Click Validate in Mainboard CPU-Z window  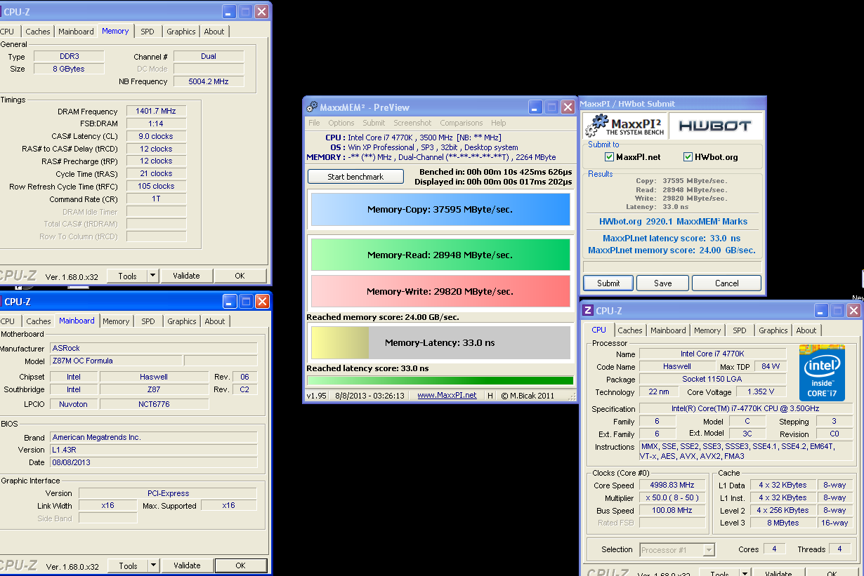point(187,565)
